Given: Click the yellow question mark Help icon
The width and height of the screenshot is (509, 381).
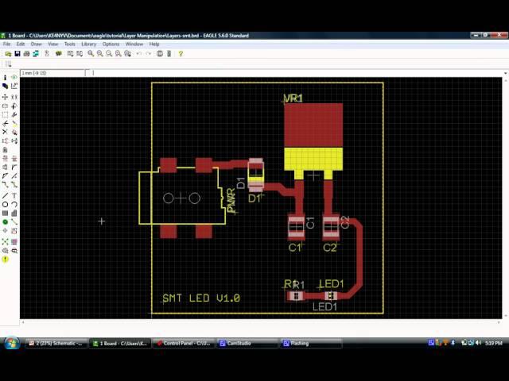Looking at the screenshot, I should pos(181,54).
